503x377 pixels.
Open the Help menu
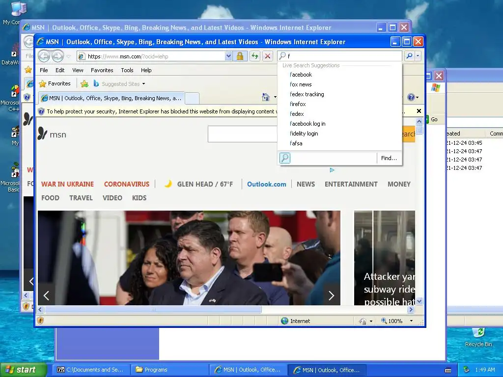[146, 70]
